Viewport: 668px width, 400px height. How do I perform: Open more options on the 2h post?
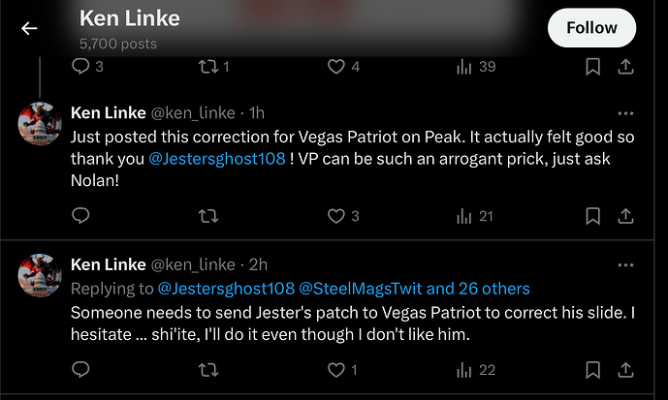tap(625, 265)
